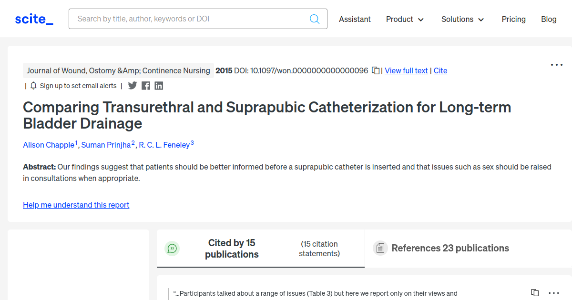Copy the DOI using the copy icon
This screenshot has width=572, height=300.
375,70
